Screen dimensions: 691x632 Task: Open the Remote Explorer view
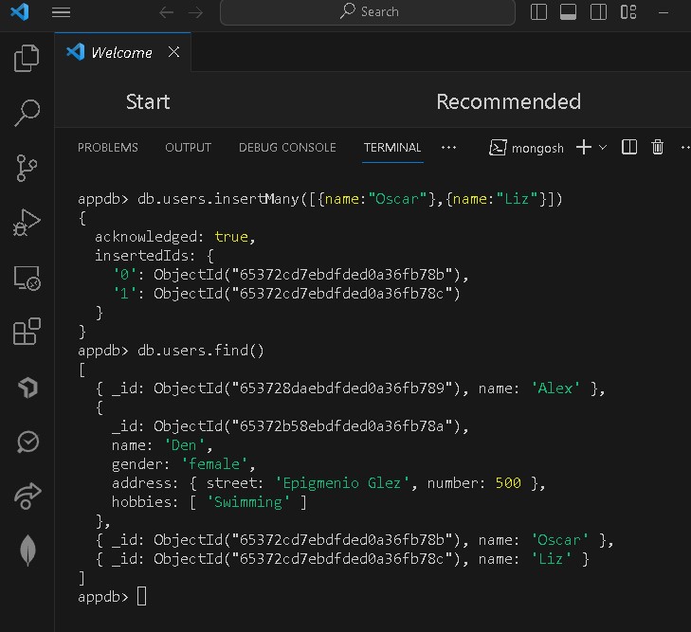[x=27, y=278]
